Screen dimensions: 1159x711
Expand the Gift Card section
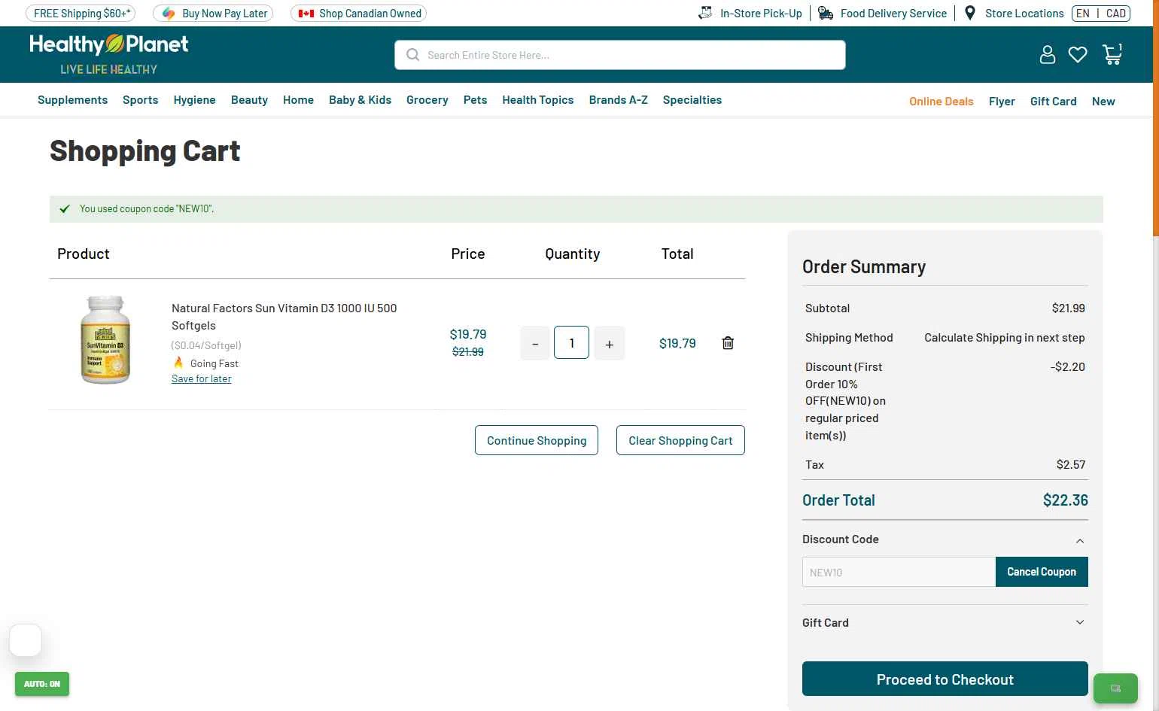(1080, 622)
